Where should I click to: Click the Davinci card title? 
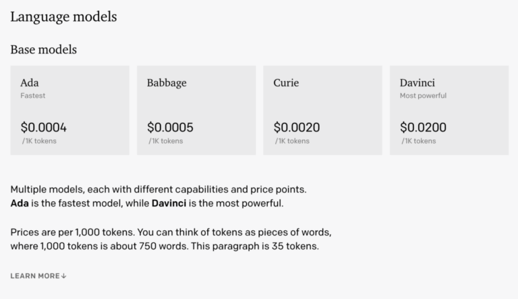pyautogui.click(x=418, y=83)
